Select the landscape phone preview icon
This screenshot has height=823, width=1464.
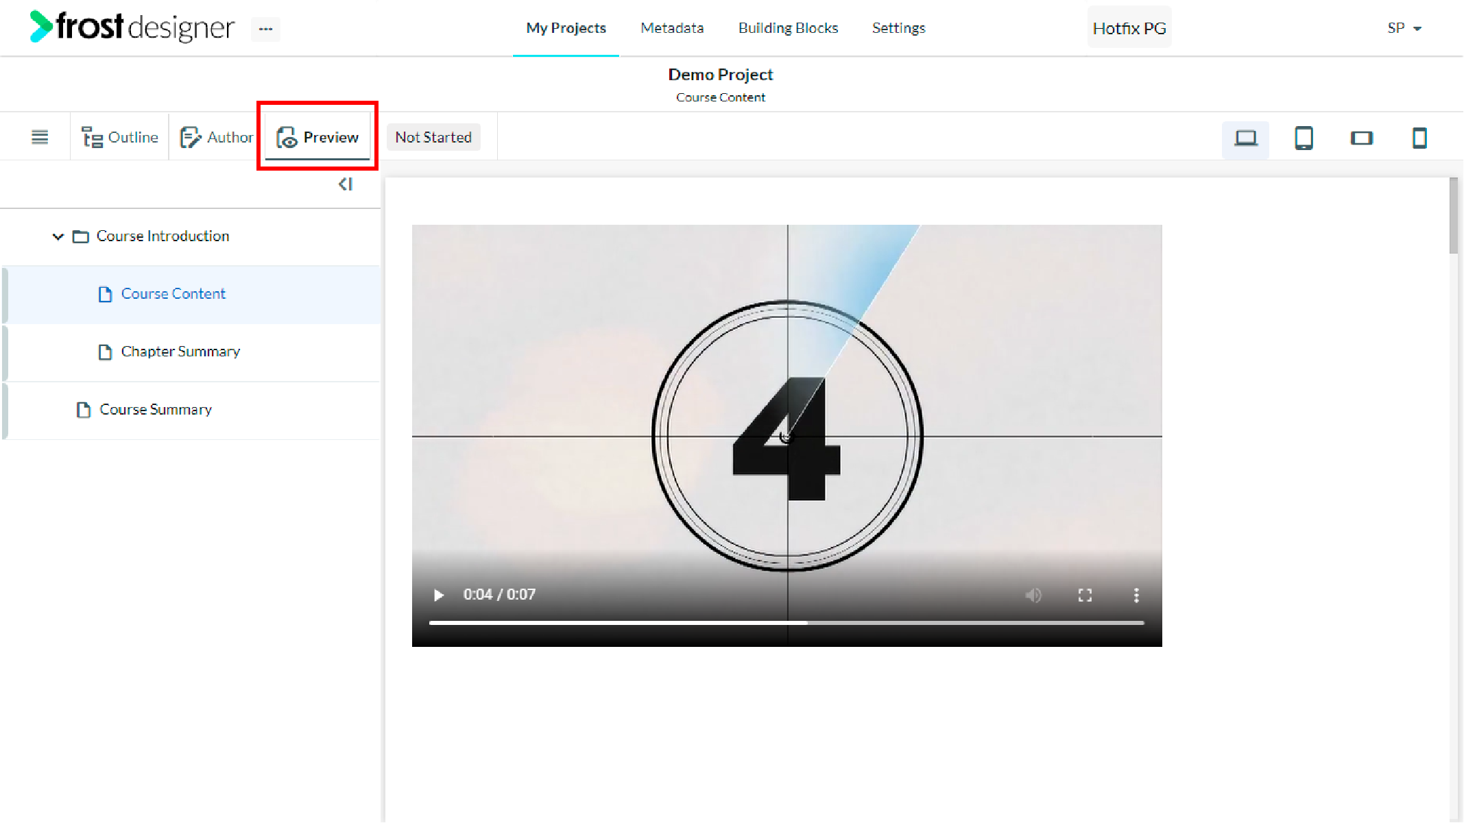click(x=1361, y=138)
